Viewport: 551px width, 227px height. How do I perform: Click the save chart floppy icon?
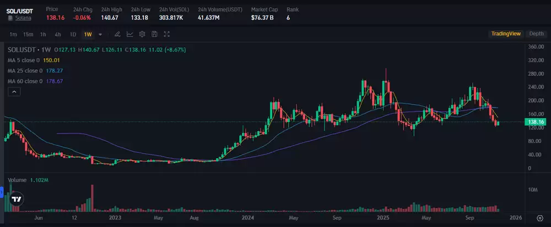coord(154,34)
